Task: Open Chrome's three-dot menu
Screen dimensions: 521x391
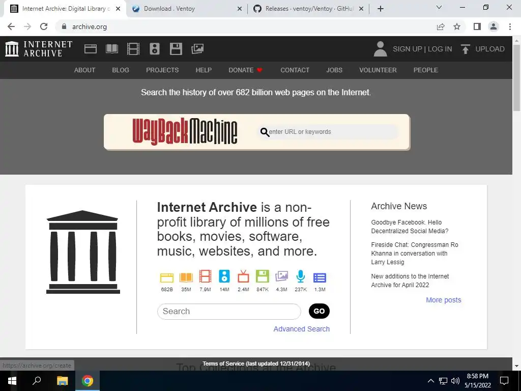Action: click(510, 26)
